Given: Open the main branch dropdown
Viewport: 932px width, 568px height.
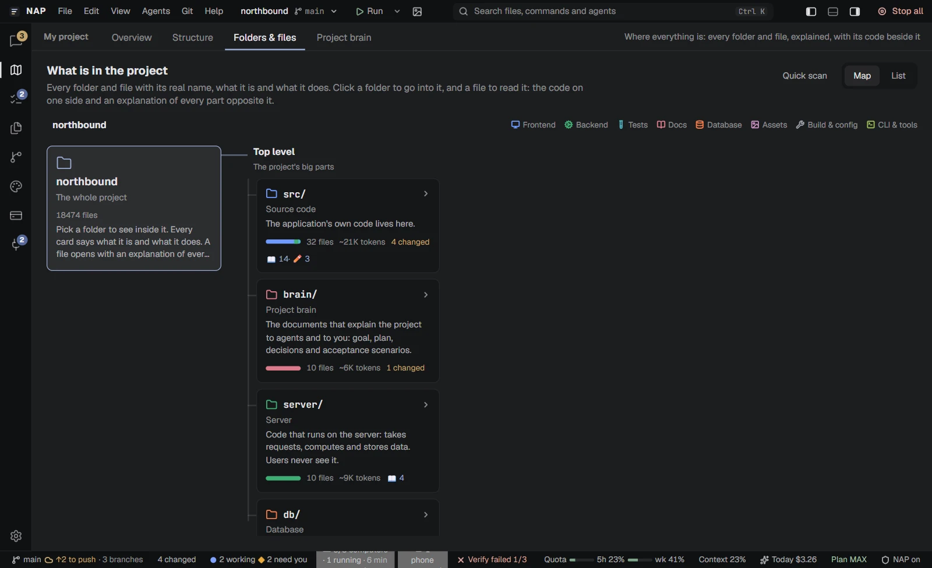Looking at the screenshot, I should tap(315, 12).
